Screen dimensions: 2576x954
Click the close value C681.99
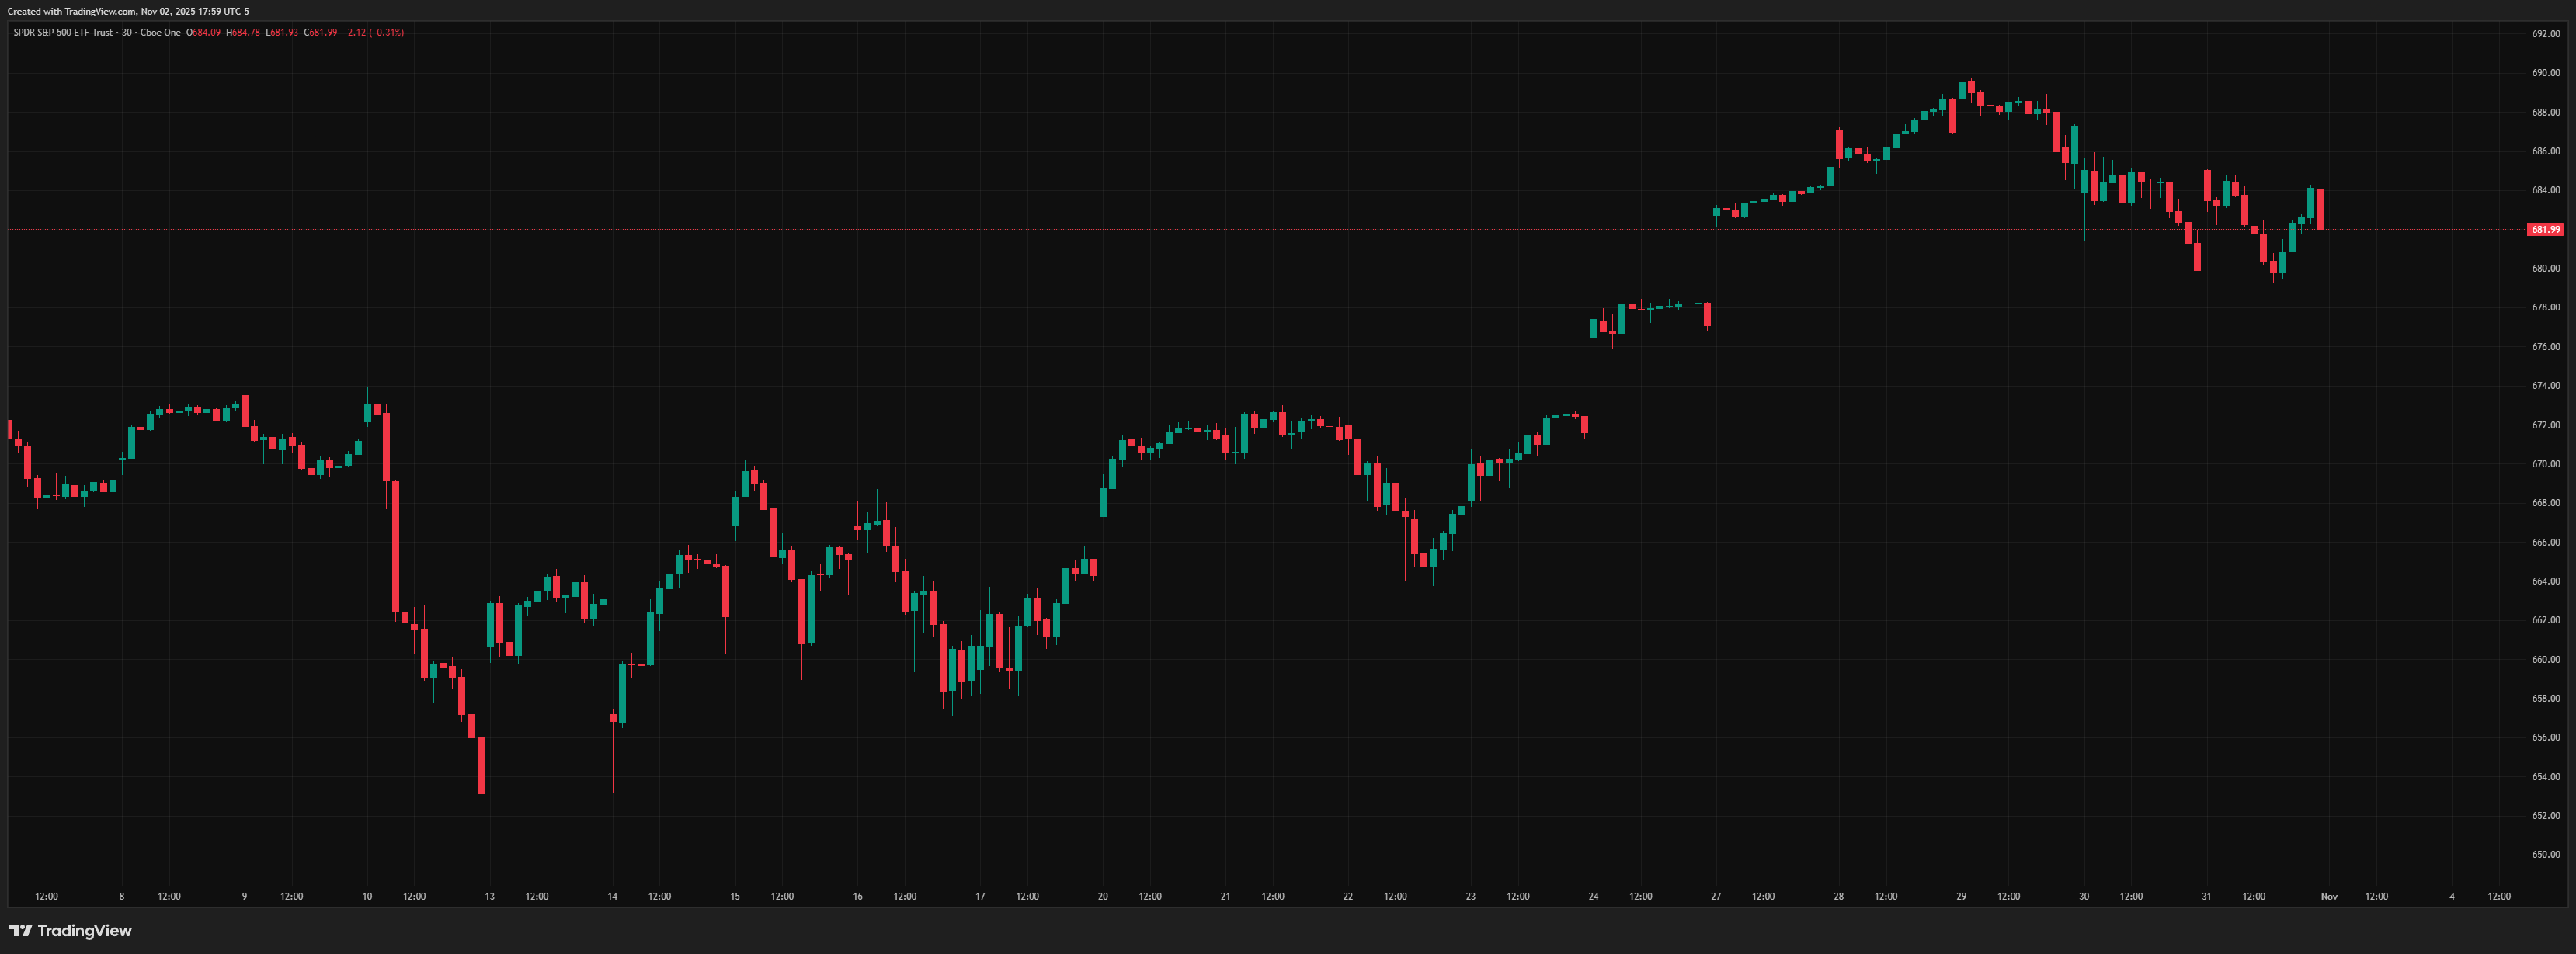click(x=320, y=33)
